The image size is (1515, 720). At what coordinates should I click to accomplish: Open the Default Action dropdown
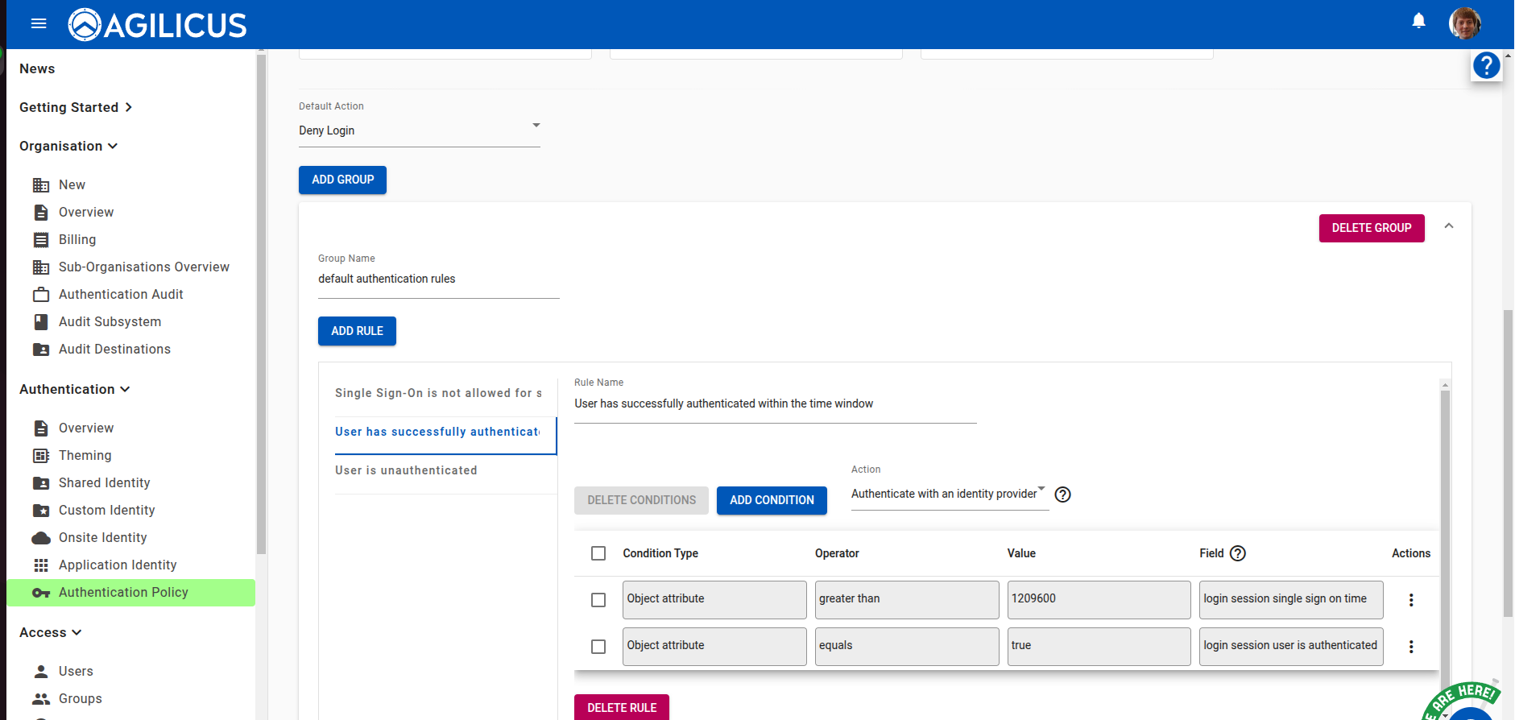click(419, 130)
